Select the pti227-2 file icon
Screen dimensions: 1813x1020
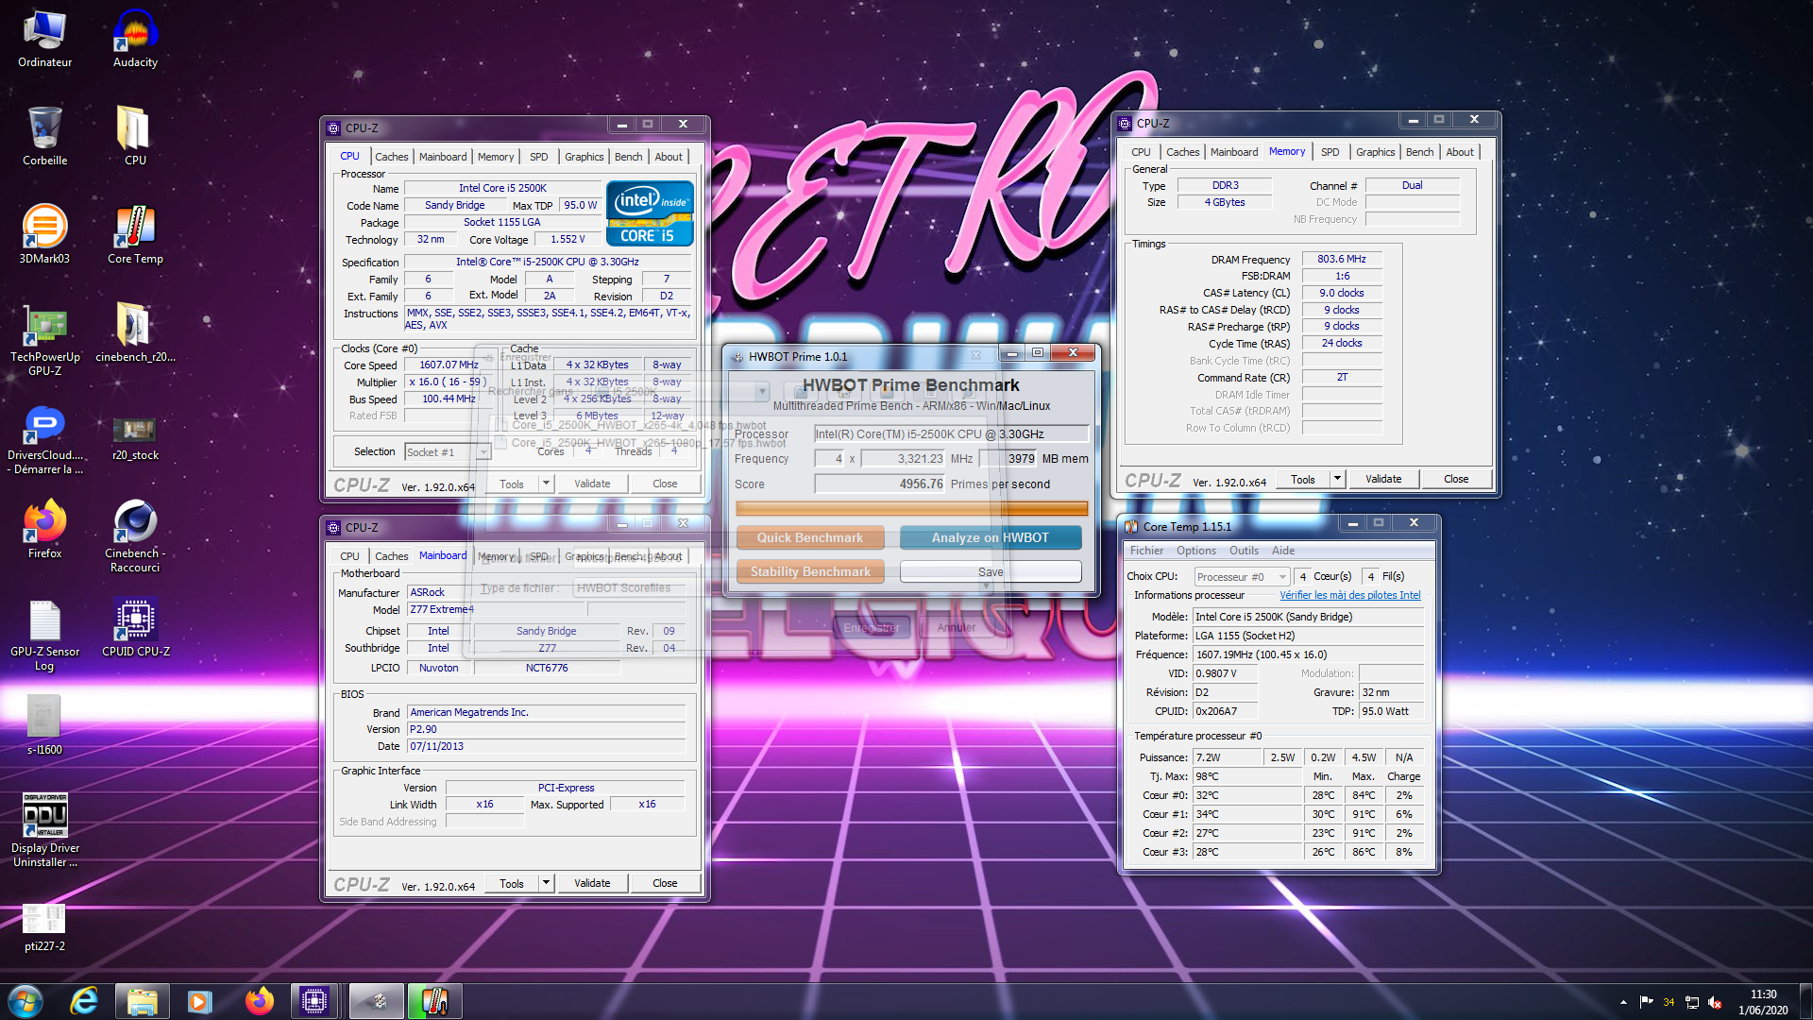[44, 928]
